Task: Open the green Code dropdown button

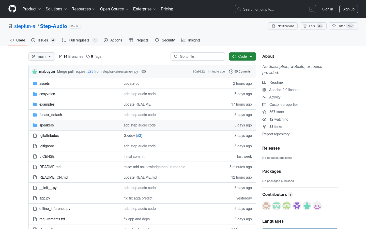Action: tap(242, 56)
